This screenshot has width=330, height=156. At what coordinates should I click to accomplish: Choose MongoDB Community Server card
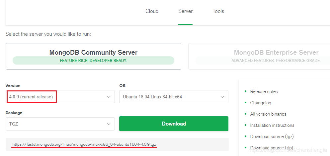(x=93, y=56)
